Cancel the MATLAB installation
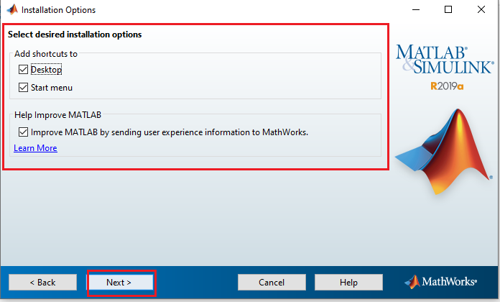500x302 pixels. pyautogui.click(x=272, y=283)
